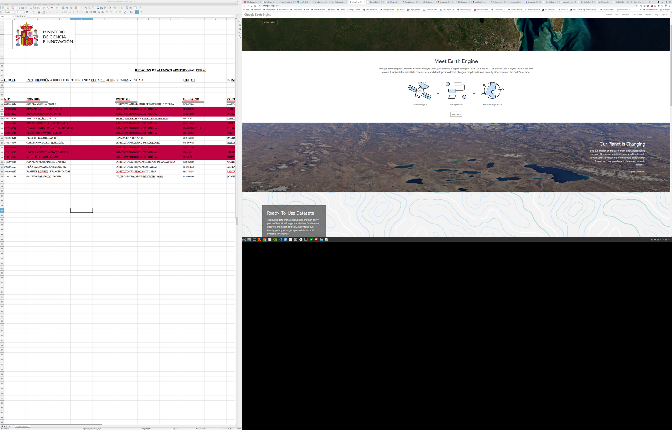Click the Print icon in toolbar
The width and height of the screenshot is (672, 430).
[23, 8]
